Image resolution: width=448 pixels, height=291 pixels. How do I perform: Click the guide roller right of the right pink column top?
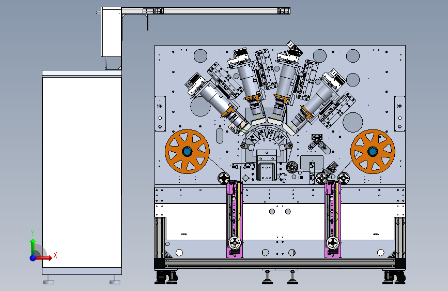[x=344, y=178]
